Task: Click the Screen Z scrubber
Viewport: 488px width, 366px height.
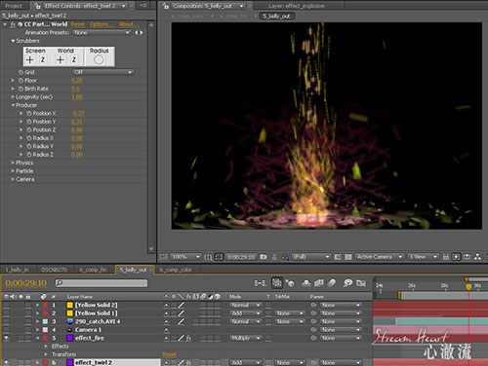Action: point(43,59)
